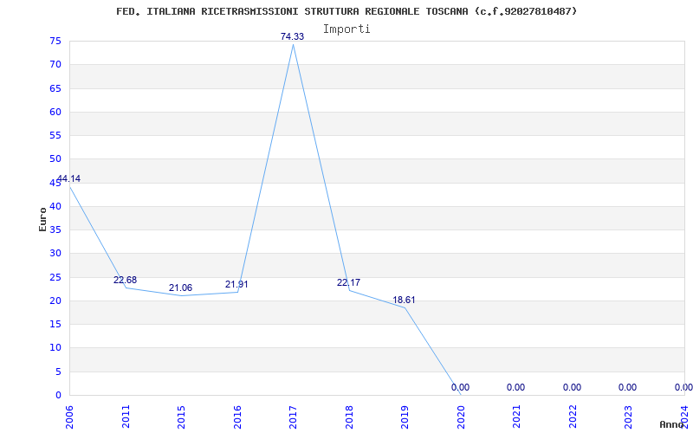Click the 74.33 peak data label
This screenshot has height=433, width=693.
[292, 36]
